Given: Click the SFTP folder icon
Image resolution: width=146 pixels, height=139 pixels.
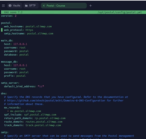Looking at the screenshot, I should click(26, 6).
